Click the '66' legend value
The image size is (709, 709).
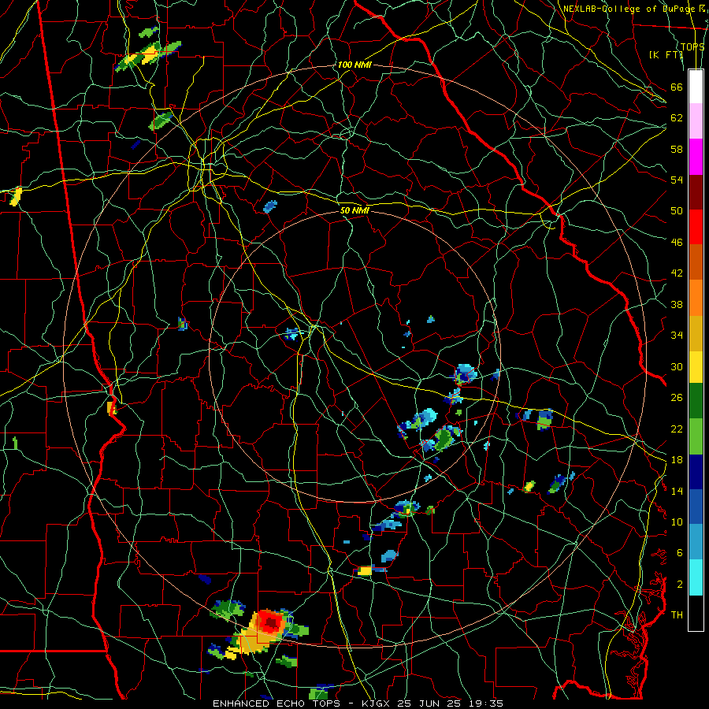677,87
